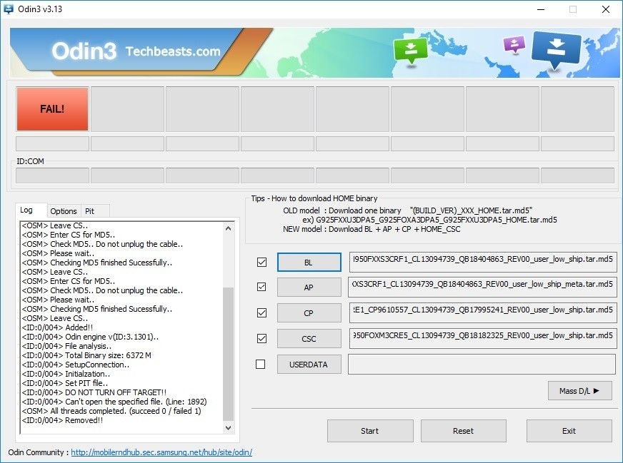Click the red FAIL! status box
Image resolution: width=623 pixels, height=463 pixels.
pos(52,109)
